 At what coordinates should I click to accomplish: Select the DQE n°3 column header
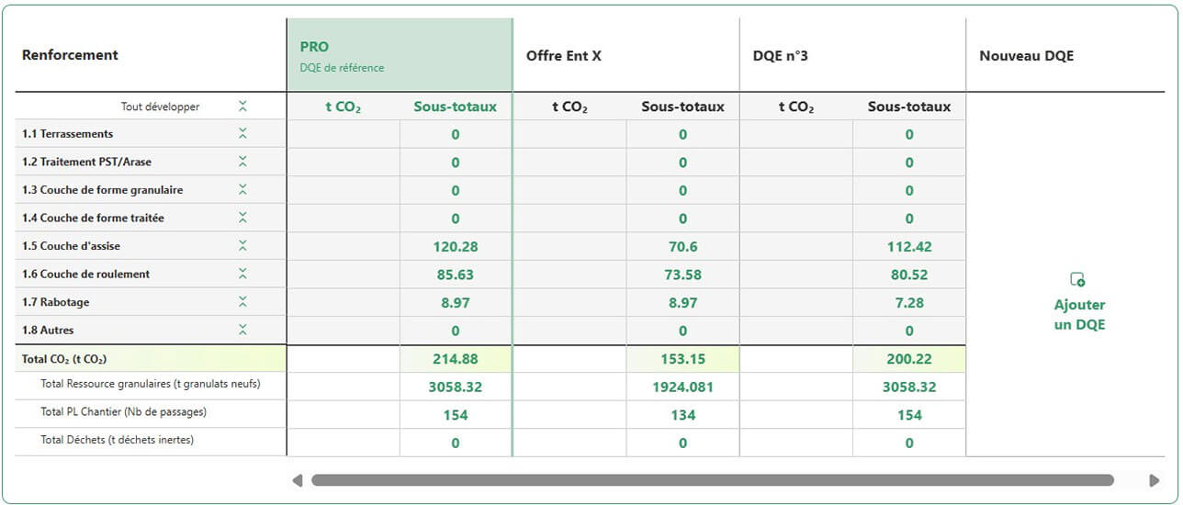852,55
